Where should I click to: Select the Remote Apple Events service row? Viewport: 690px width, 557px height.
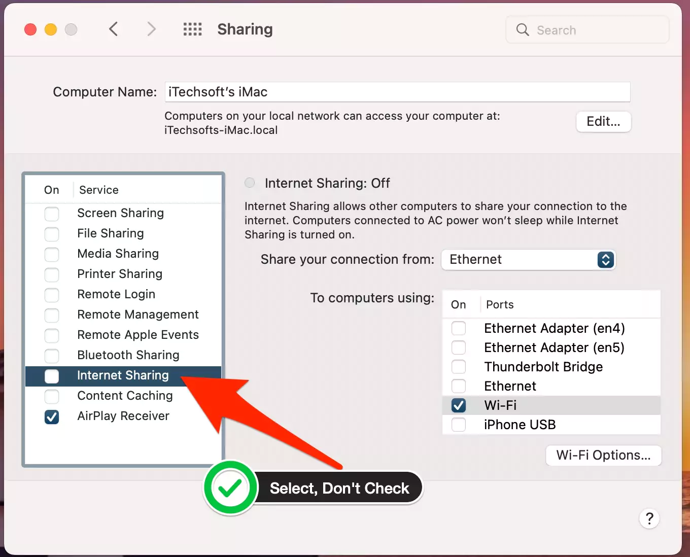[x=123, y=335]
